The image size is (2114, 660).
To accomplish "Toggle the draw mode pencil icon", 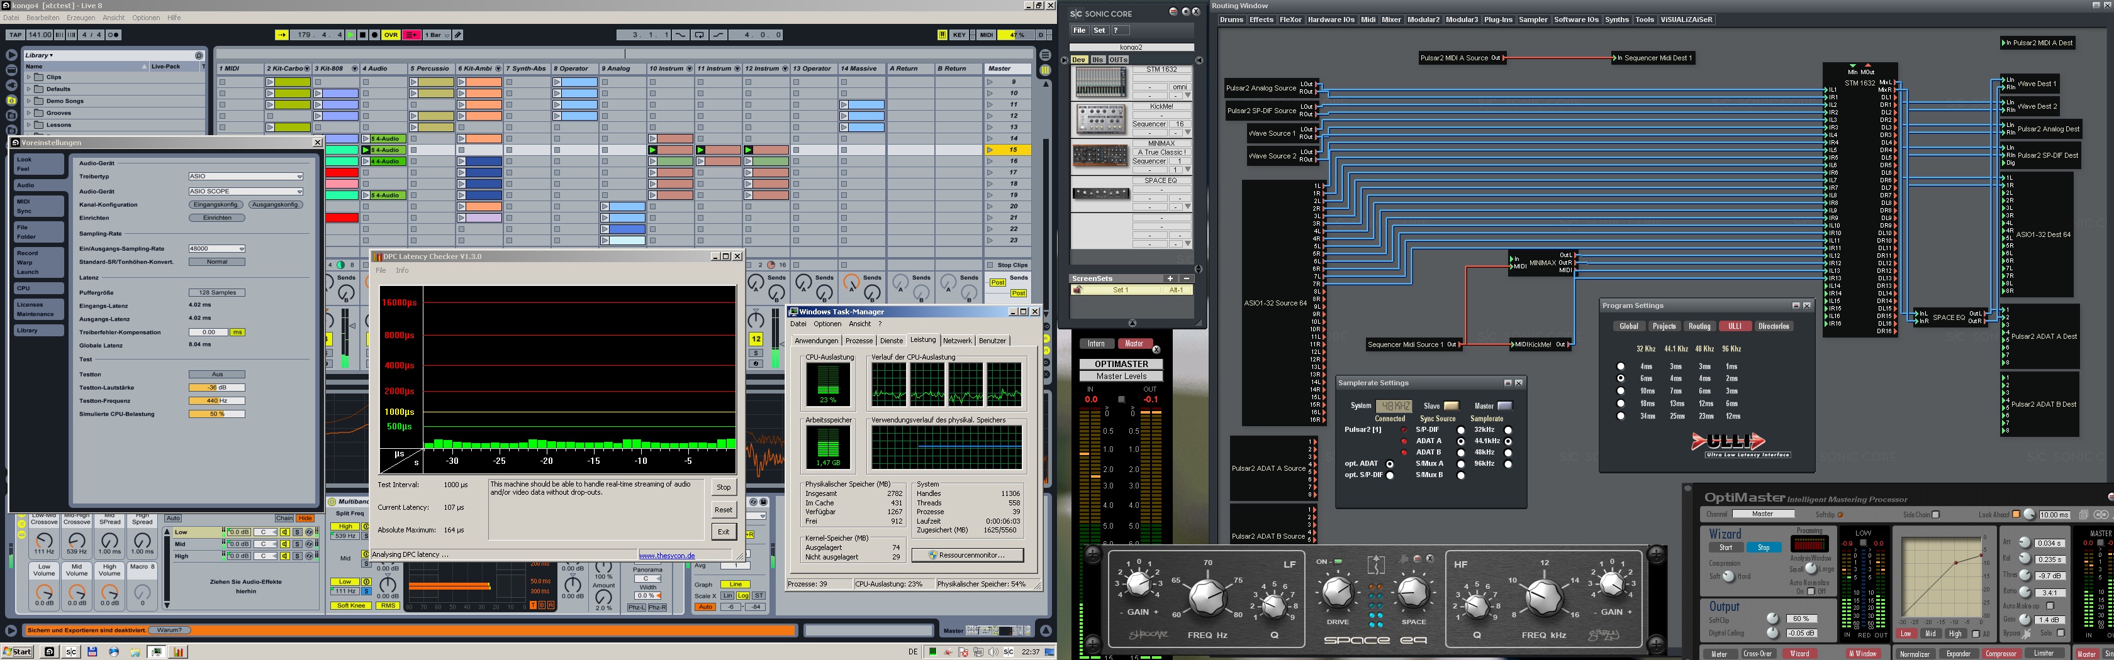I will click(458, 35).
